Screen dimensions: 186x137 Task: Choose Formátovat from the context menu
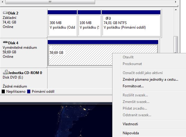(x=133, y=86)
